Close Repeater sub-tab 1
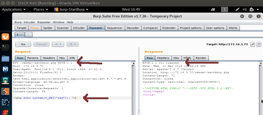Image resolution: width=263 pixels, height=115 pixels. [21, 35]
